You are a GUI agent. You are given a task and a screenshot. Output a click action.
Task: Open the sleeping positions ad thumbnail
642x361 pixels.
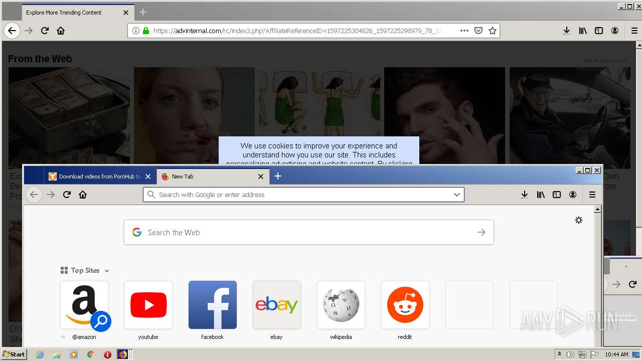pos(319,102)
